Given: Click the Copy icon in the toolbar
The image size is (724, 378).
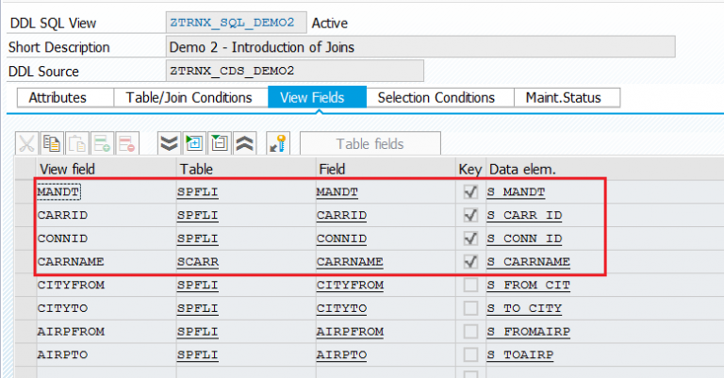Looking at the screenshot, I should coord(52,144).
